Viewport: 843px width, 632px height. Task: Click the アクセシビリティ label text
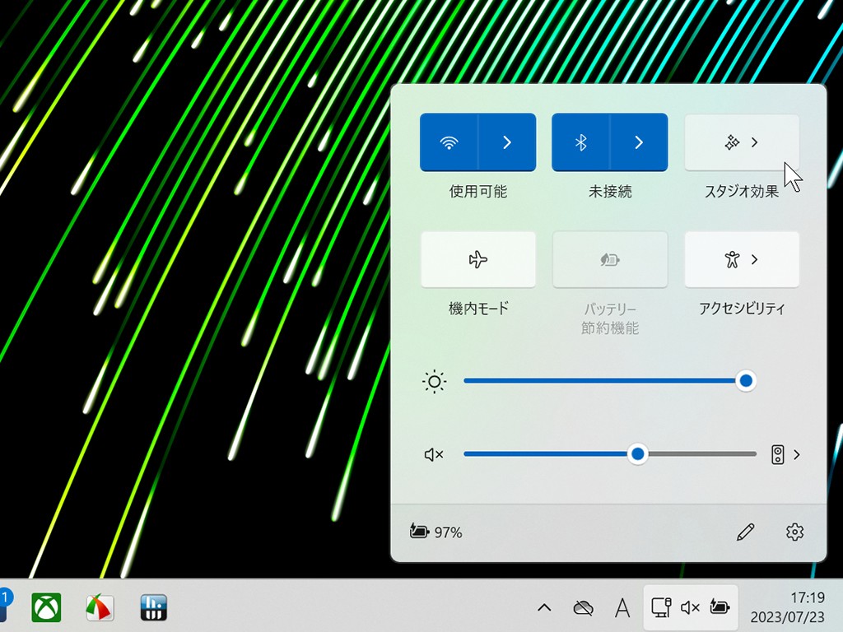pos(742,309)
